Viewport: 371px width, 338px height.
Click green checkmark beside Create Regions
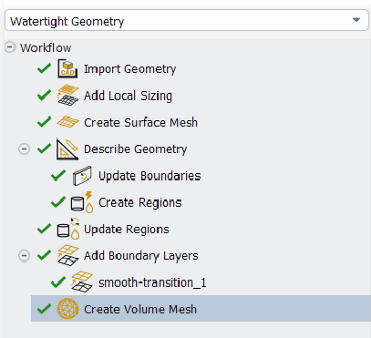click(58, 202)
